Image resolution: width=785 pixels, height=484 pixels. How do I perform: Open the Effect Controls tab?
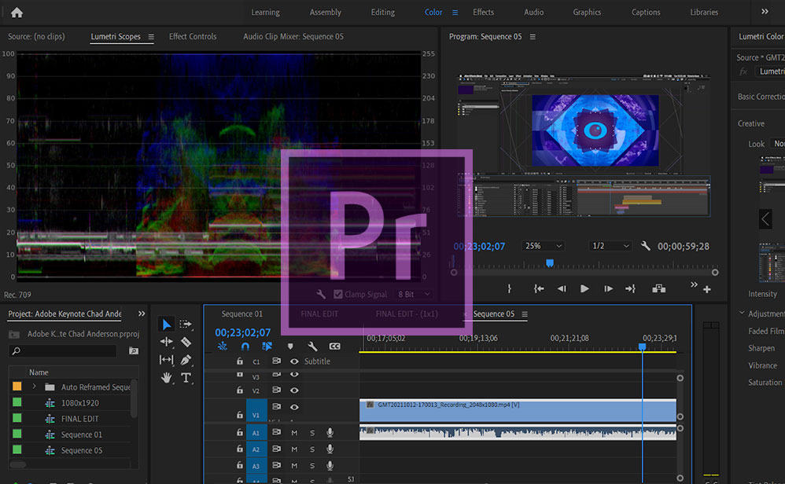(x=193, y=37)
